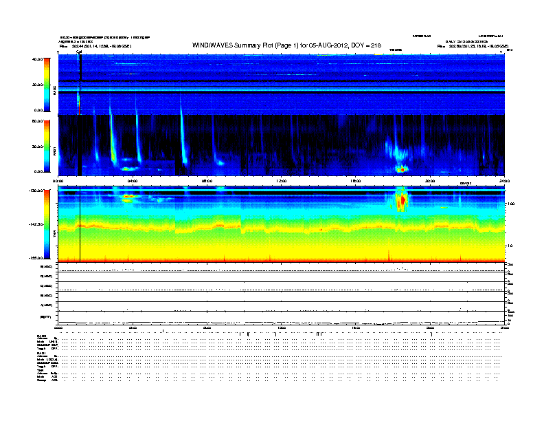The width and height of the screenshot is (544, 421).
Task: Click the 00:00 label under RAD1 panel
Action: [58, 181]
